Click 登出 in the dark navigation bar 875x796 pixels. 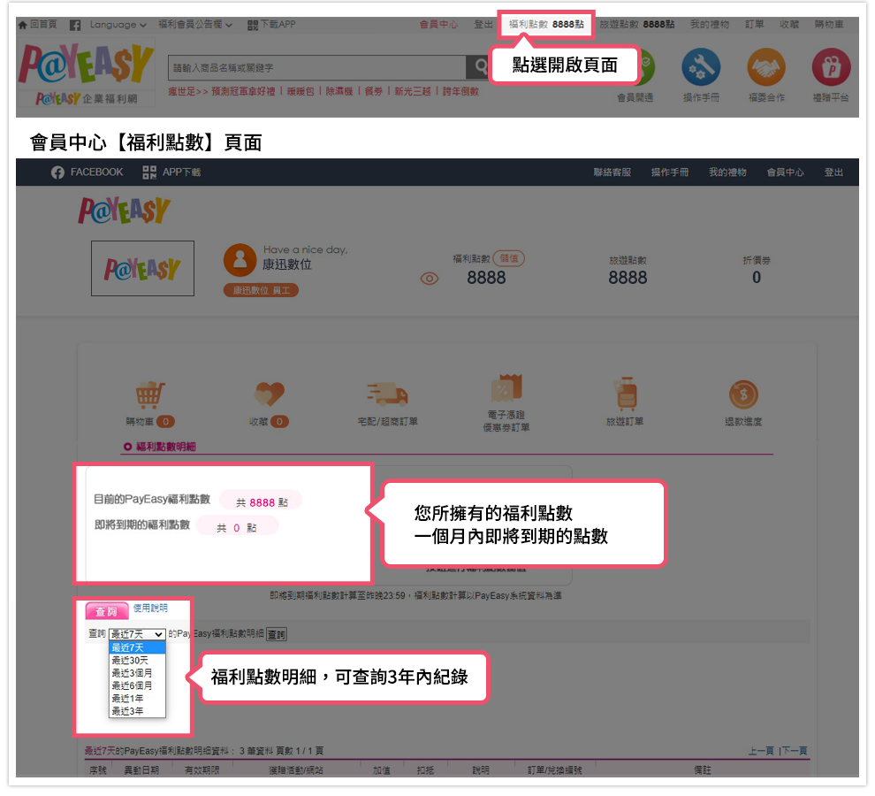833,172
